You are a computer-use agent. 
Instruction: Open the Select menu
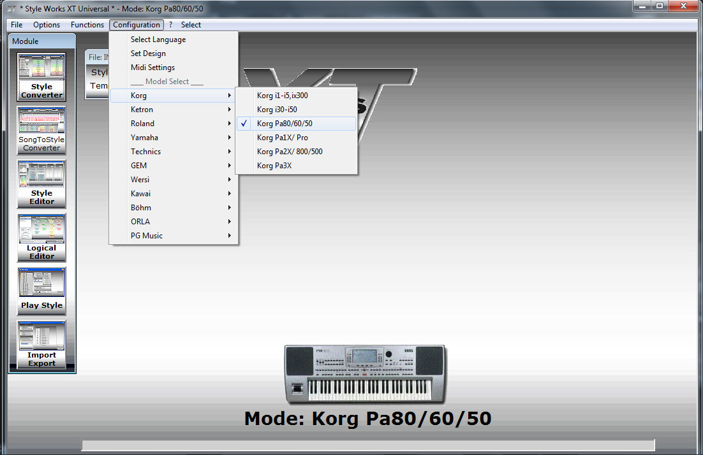tap(191, 25)
